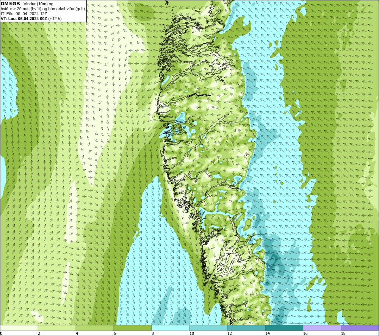Click the 0–2 m/s palest legend swatch
Viewport: 379px width, 336px height.
click(x=19, y=328)
